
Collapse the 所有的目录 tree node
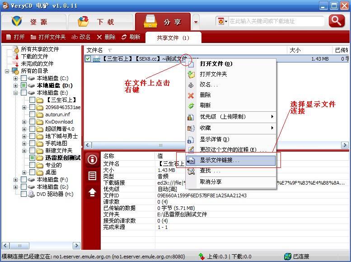(x=7, y=71)
